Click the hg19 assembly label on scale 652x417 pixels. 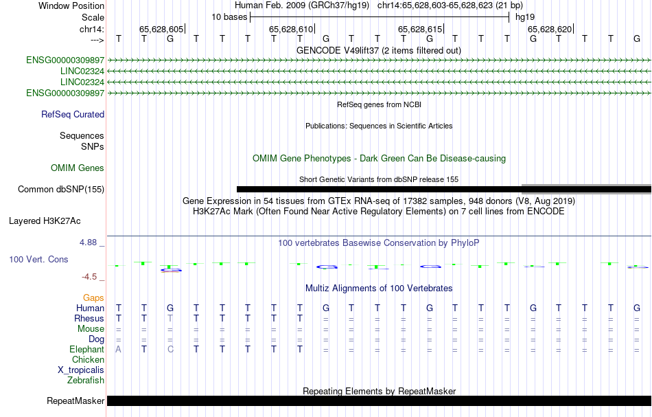pos(525,17)
